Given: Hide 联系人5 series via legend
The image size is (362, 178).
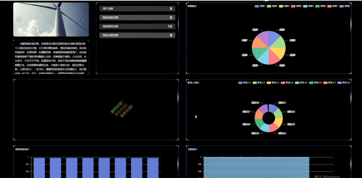Looking at the screenshot, I should click(x=301, y=82).
